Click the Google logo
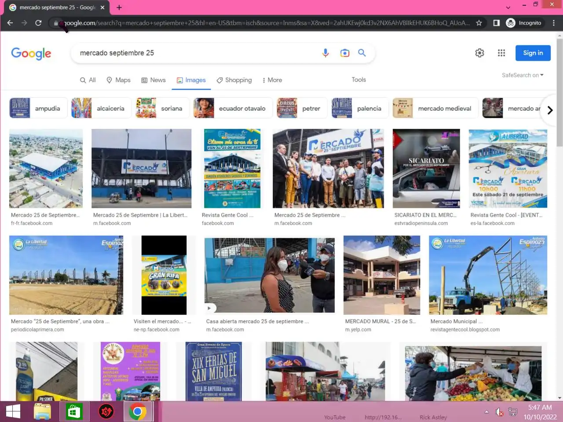 (x=31, y=53)
